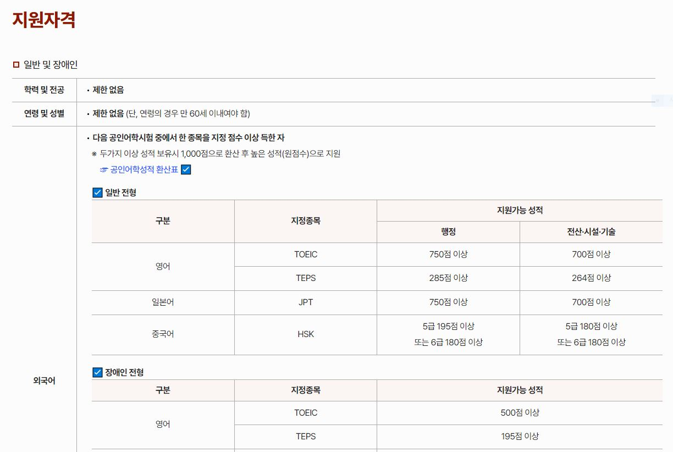
Task: Click the 500점 이상 TOEIC score
Action: coord(520,412)
